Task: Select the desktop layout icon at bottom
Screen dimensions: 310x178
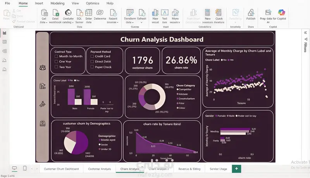Action: pyautogui.click(x=14, y=168)
